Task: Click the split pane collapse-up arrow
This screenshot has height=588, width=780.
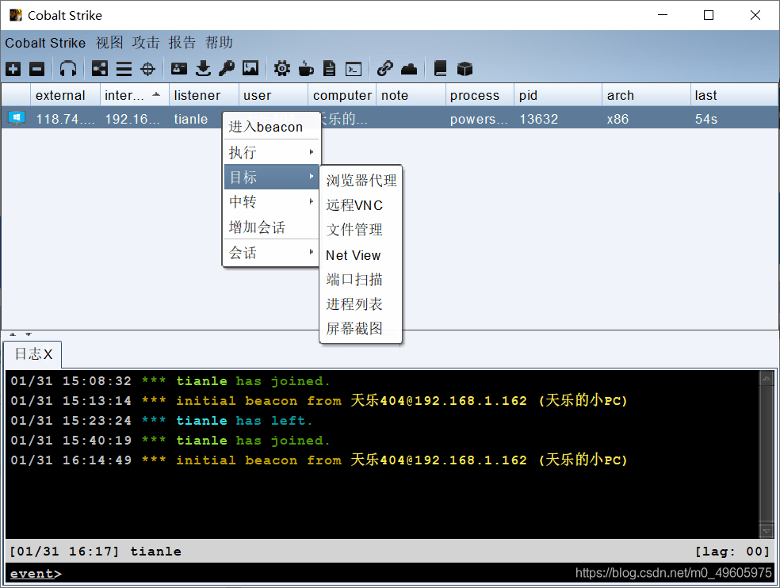Action: (x=13, y=334)
